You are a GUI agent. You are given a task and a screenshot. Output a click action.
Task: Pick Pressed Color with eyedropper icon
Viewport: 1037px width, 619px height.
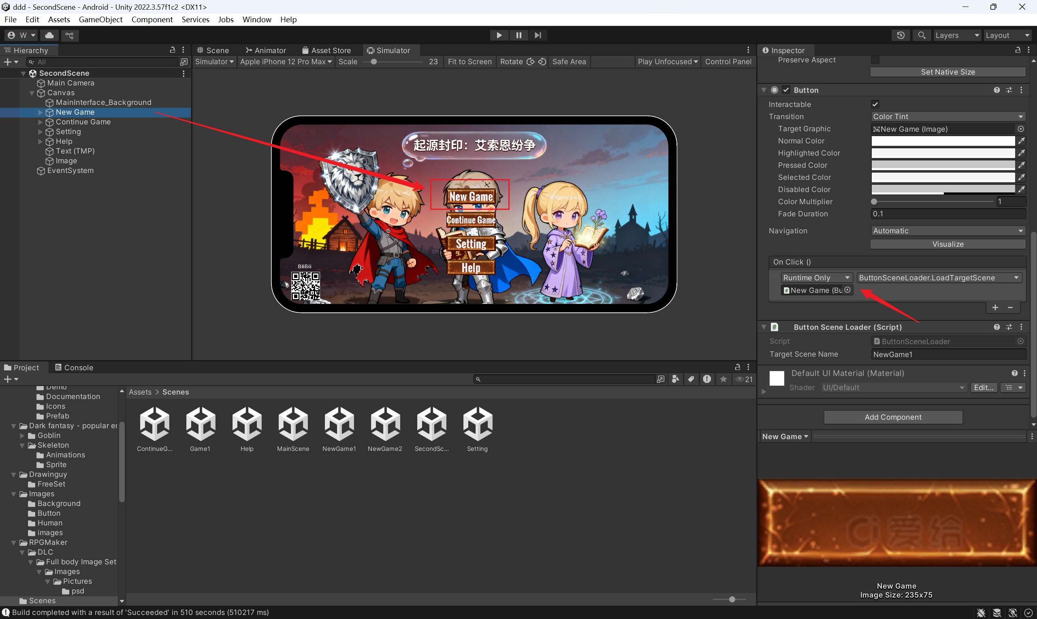[x=1021, y=165]
